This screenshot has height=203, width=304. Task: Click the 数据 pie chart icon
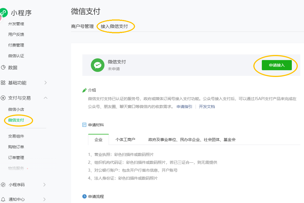click(x=3, y=67)
